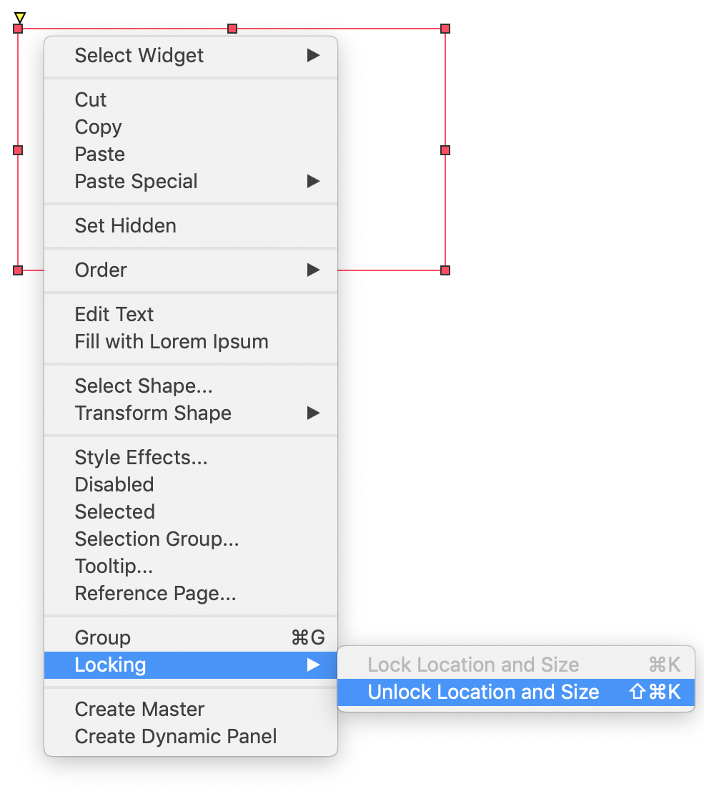Viewport: 704px width, 794px height.
Task: Open Style Effects settings
Action: 141,458
